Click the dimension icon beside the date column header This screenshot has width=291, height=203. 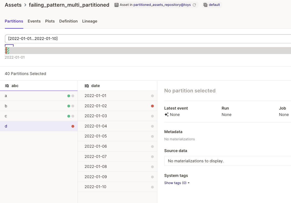[x=86, y=86]
